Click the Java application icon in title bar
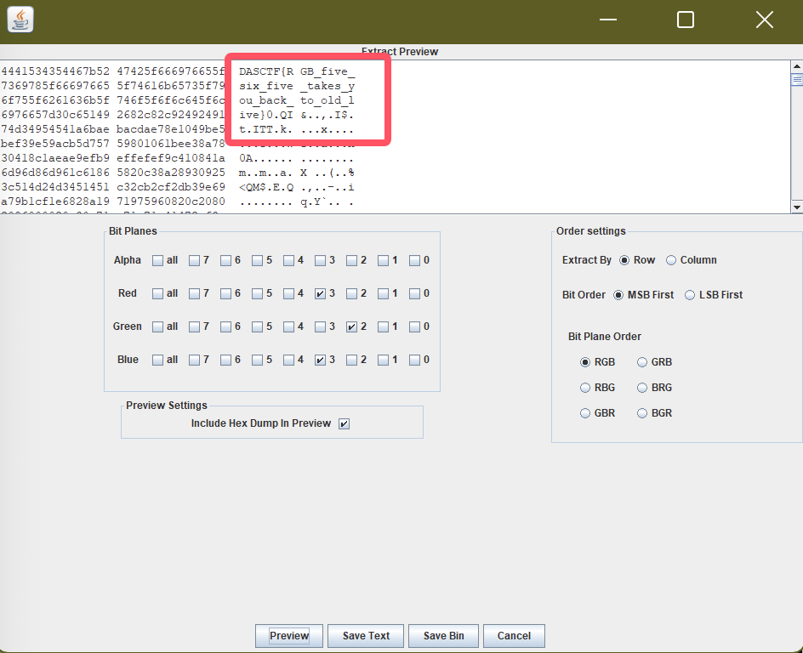Screen dimensions: 803x653 coord(20,19)
